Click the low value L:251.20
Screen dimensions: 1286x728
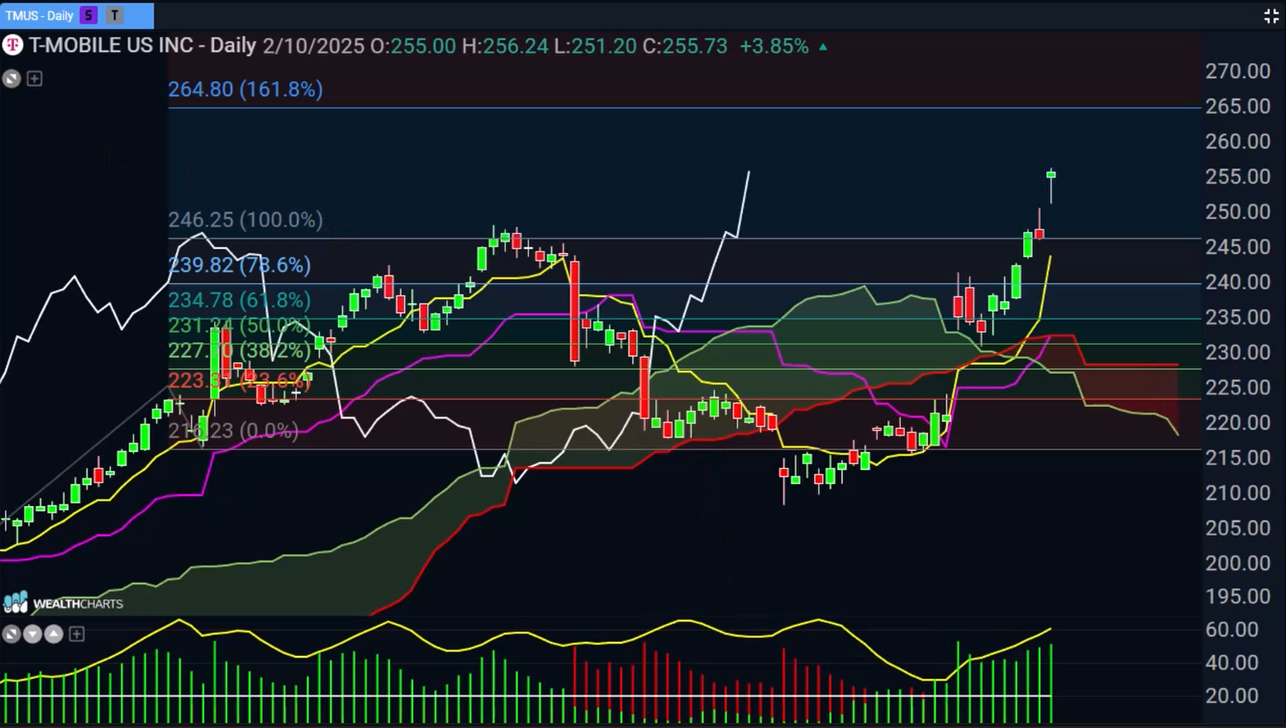[595, 46]
